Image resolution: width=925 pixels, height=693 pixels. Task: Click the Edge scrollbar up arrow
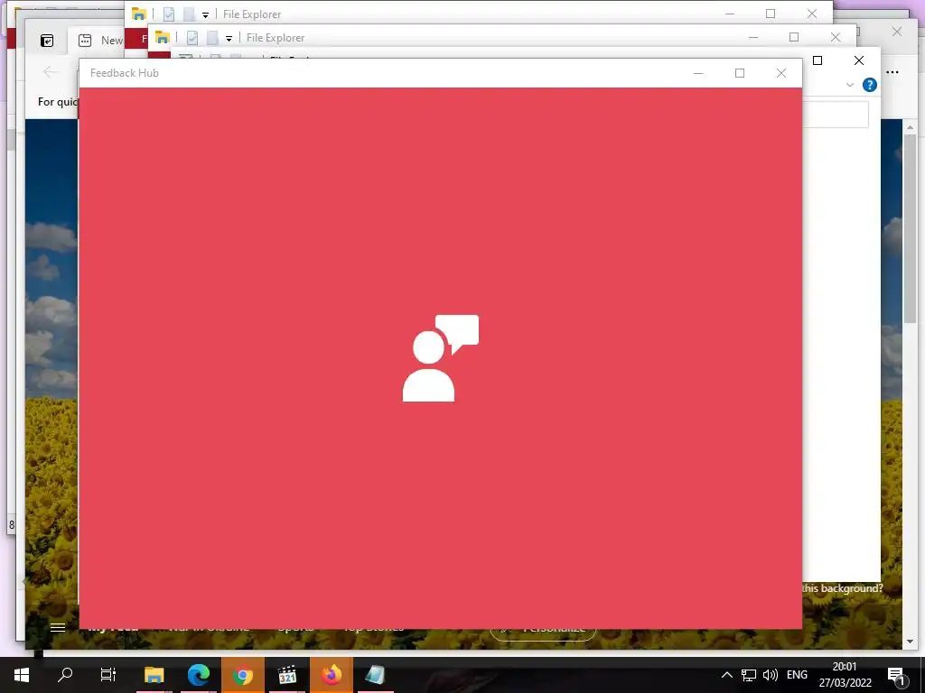(x=911, y=127)
